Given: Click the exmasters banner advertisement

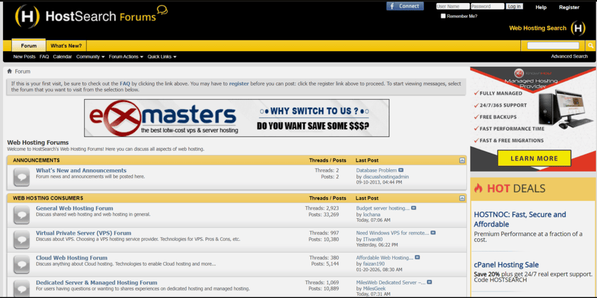Looking at the screenshot, I should click(236, 118).
